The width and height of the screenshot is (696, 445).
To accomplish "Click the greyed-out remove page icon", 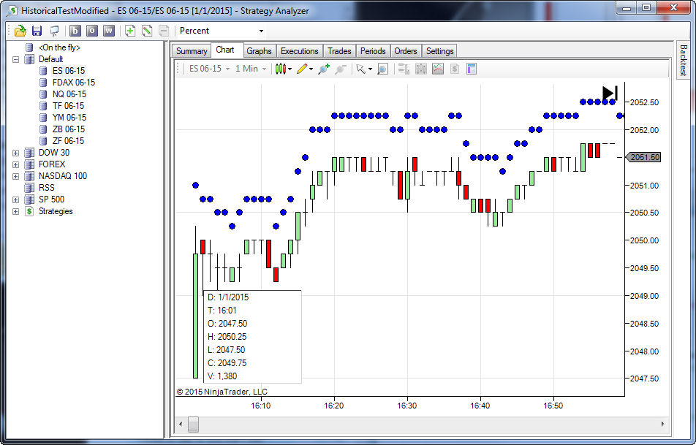I will coord(164,31).
